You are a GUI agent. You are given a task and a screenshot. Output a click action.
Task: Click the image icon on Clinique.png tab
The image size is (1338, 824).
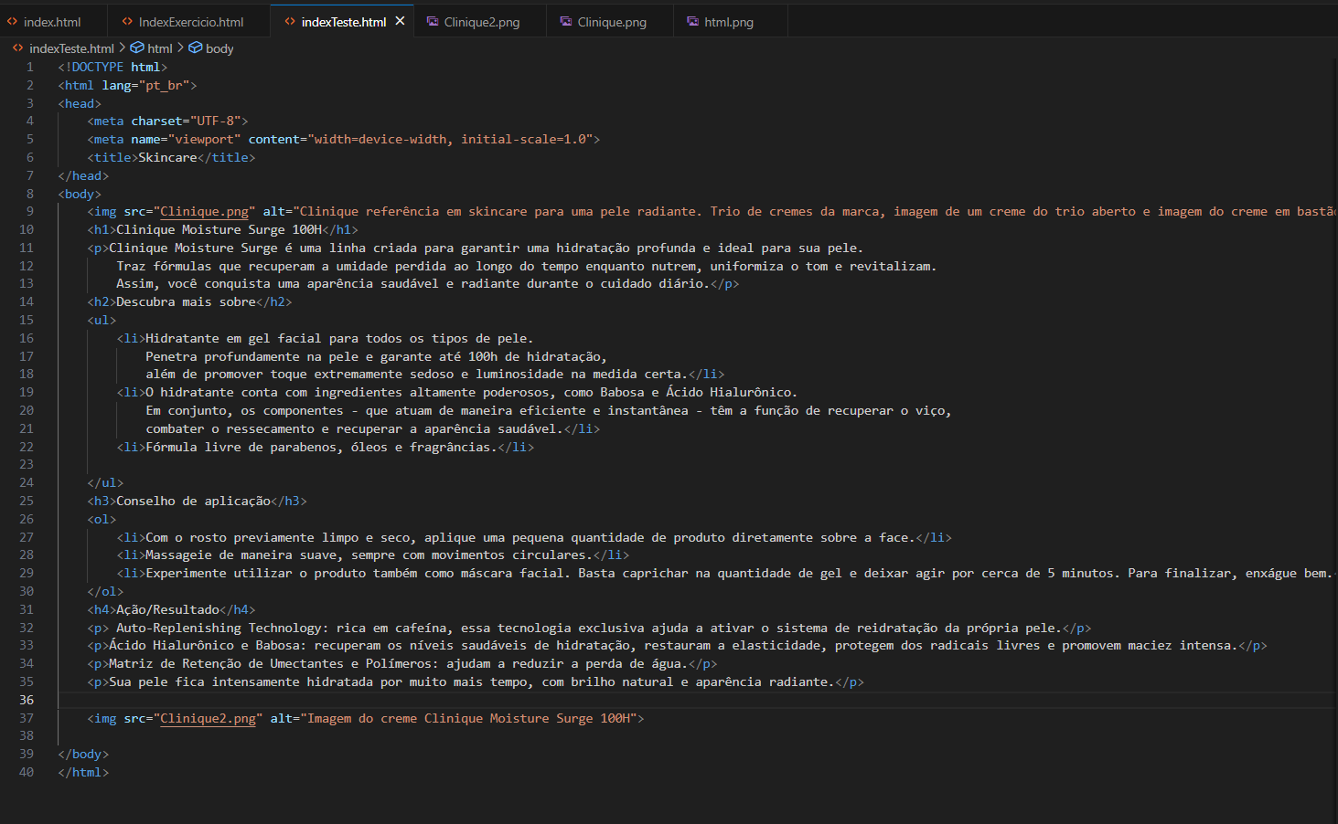(x=566, y=22)
